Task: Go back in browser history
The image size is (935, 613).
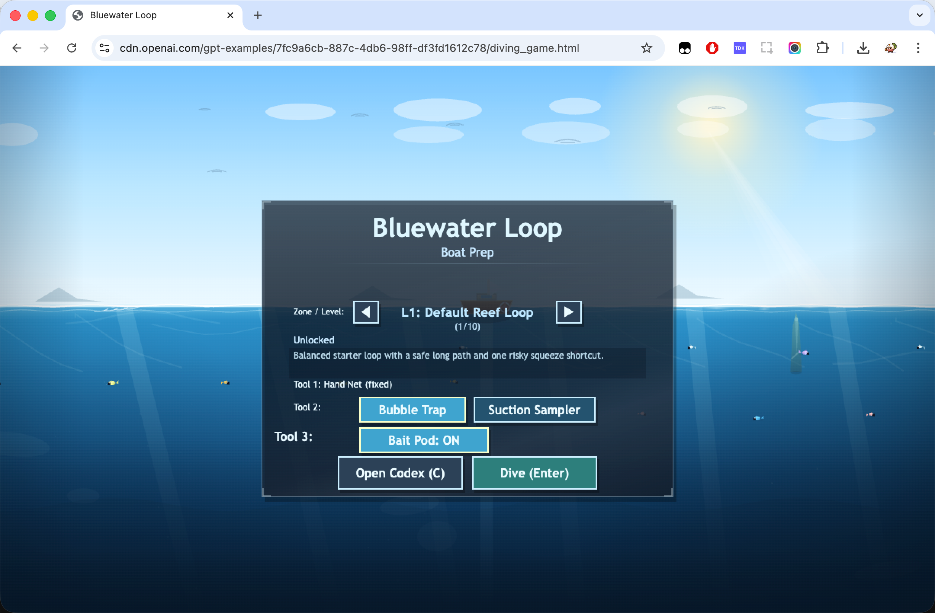Action: (x=17, y=48)
